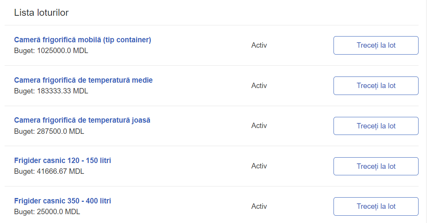Click the Buget: 1025000.0 MDL text
The height and width of the screenshot is (223, 427).
(x=51, y=51)
